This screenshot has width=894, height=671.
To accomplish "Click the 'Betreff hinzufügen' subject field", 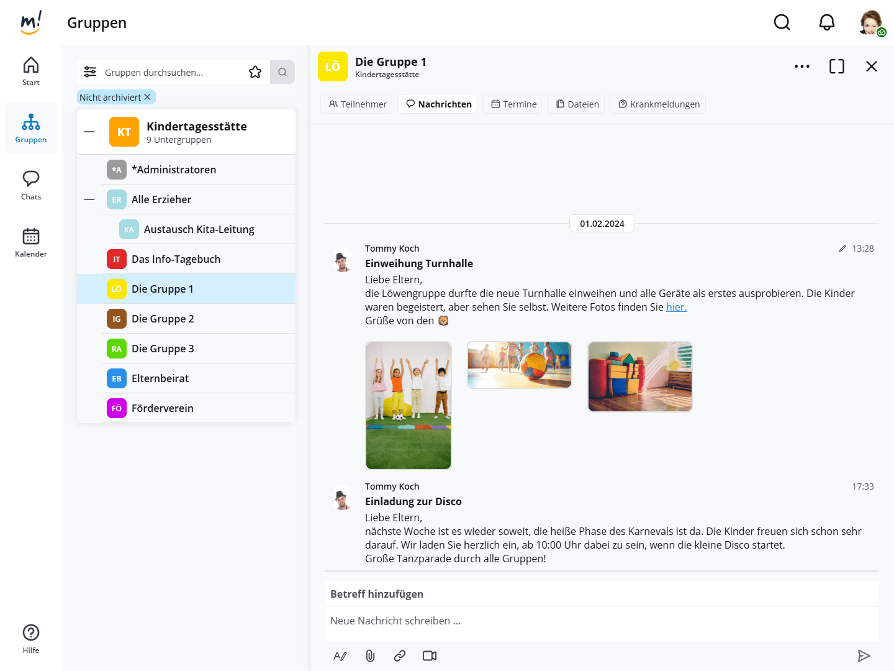I will [601, 594].
